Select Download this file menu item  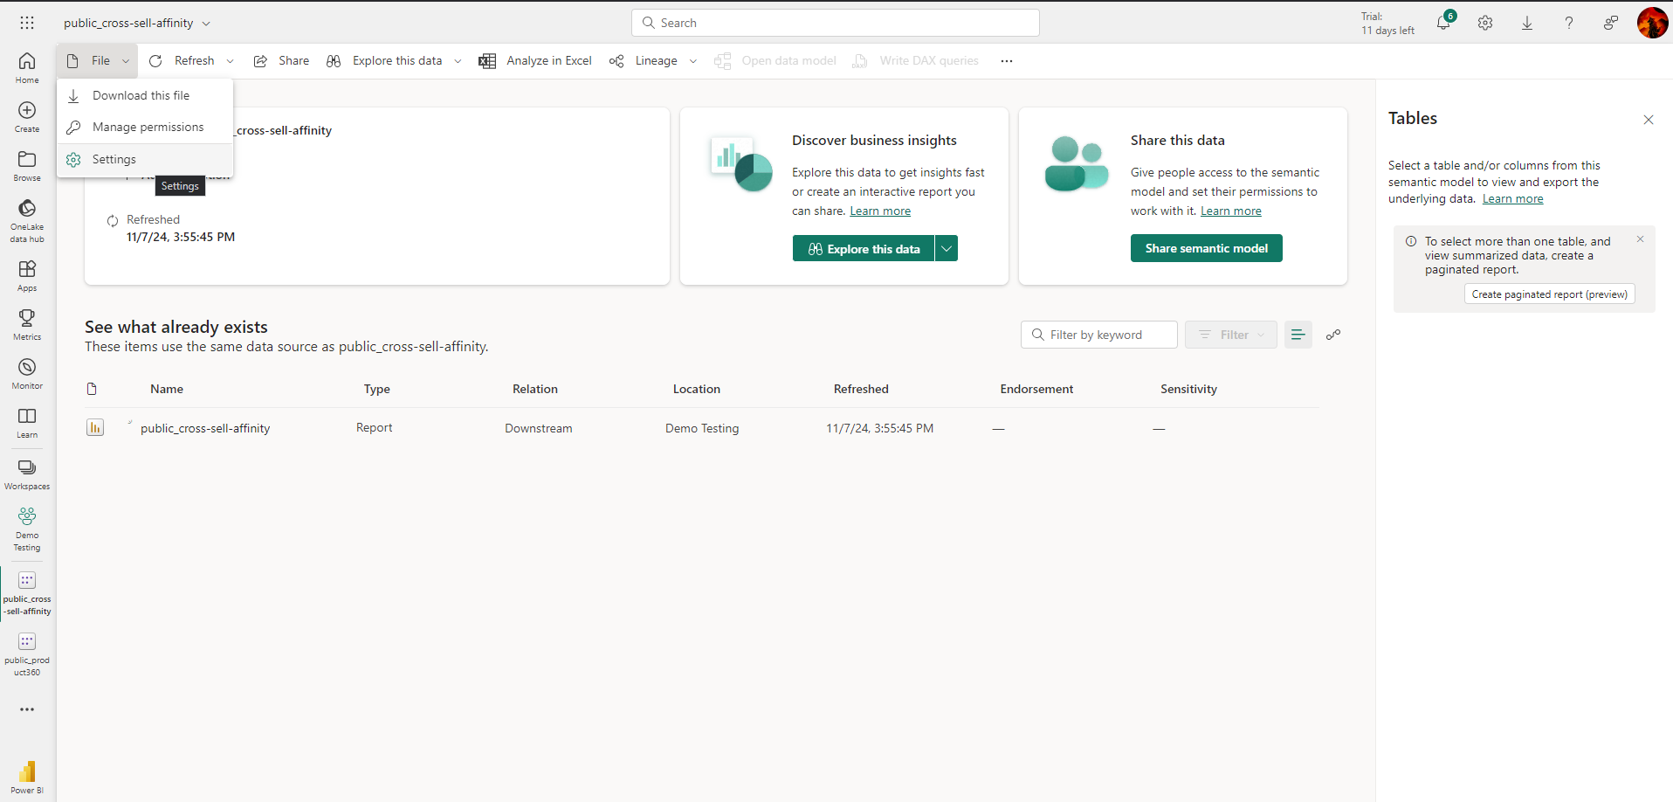click(145, 95)
